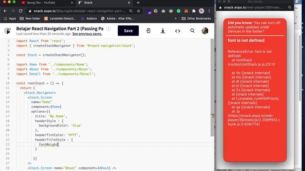Open Chrome three-dot menu
This screenshot has width=305, height=171.
[209, 11]
